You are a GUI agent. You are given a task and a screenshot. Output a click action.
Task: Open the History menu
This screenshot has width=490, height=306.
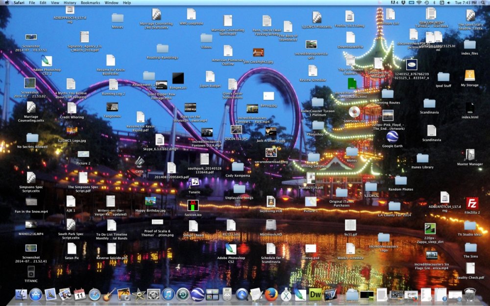[70, 3]
